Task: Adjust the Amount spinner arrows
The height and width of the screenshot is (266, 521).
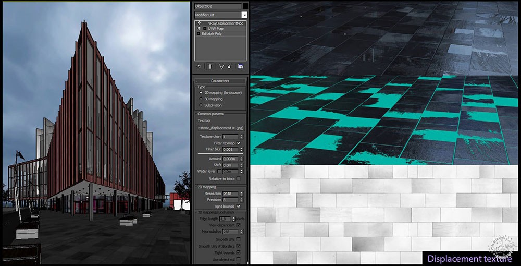Action: tap(242, 159)
